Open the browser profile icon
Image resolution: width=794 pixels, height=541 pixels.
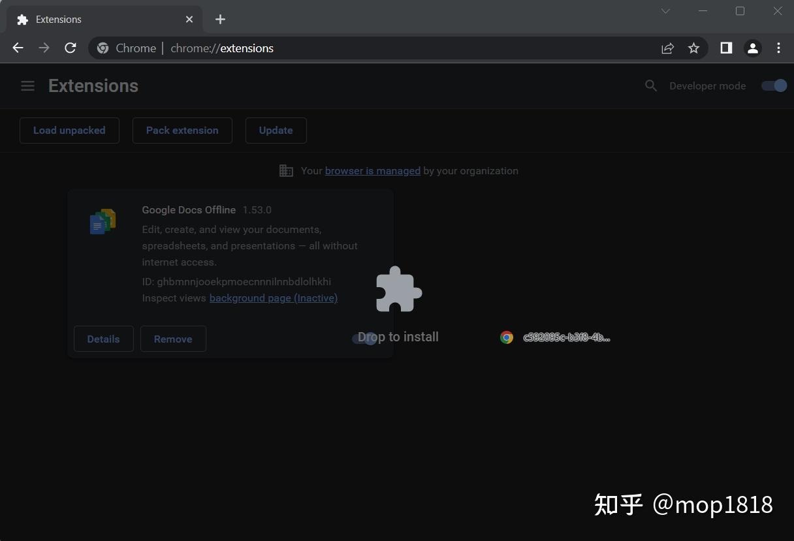coord(752,48)
